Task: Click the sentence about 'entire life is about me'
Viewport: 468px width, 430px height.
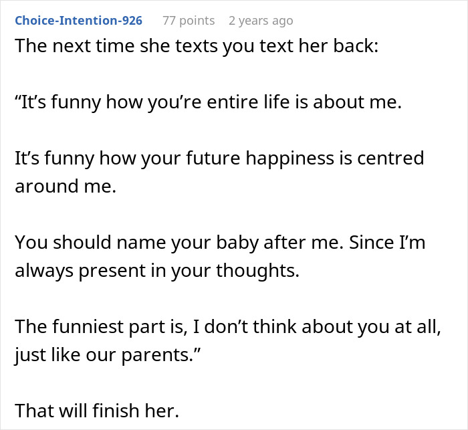Action: (208, 104)
